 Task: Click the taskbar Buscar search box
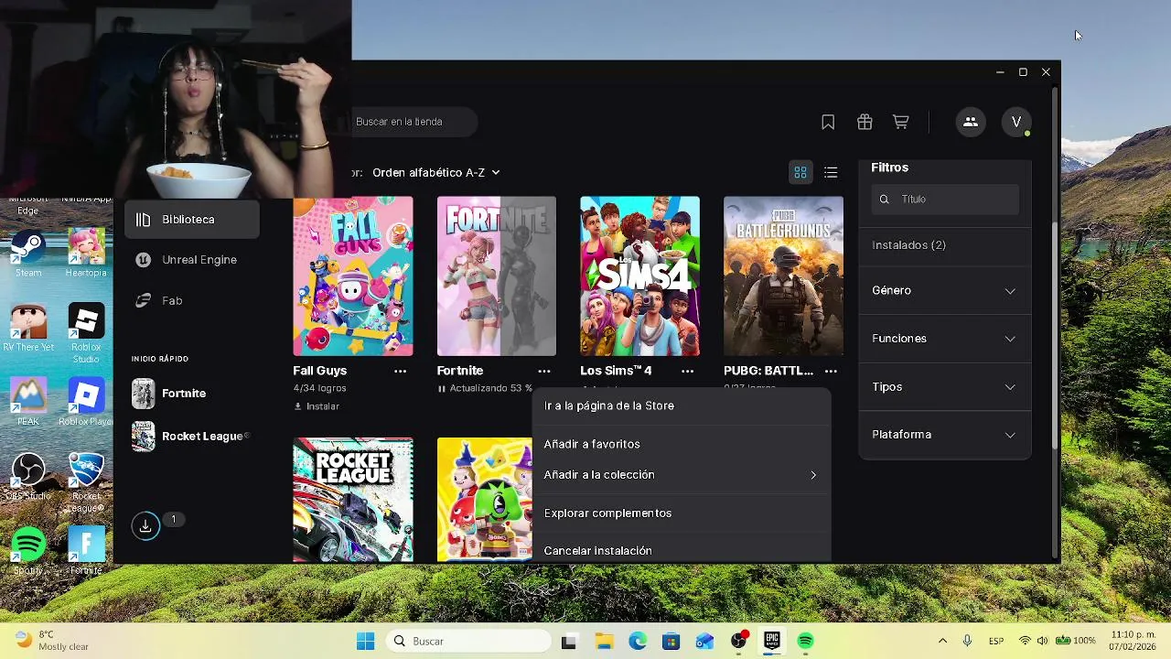click(469, 641)
